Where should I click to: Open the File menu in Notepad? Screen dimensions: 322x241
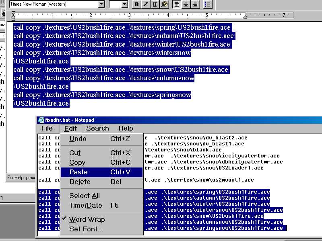(x=47, y=129)
